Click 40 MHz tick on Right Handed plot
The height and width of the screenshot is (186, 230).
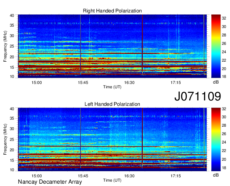click(12, 15)
